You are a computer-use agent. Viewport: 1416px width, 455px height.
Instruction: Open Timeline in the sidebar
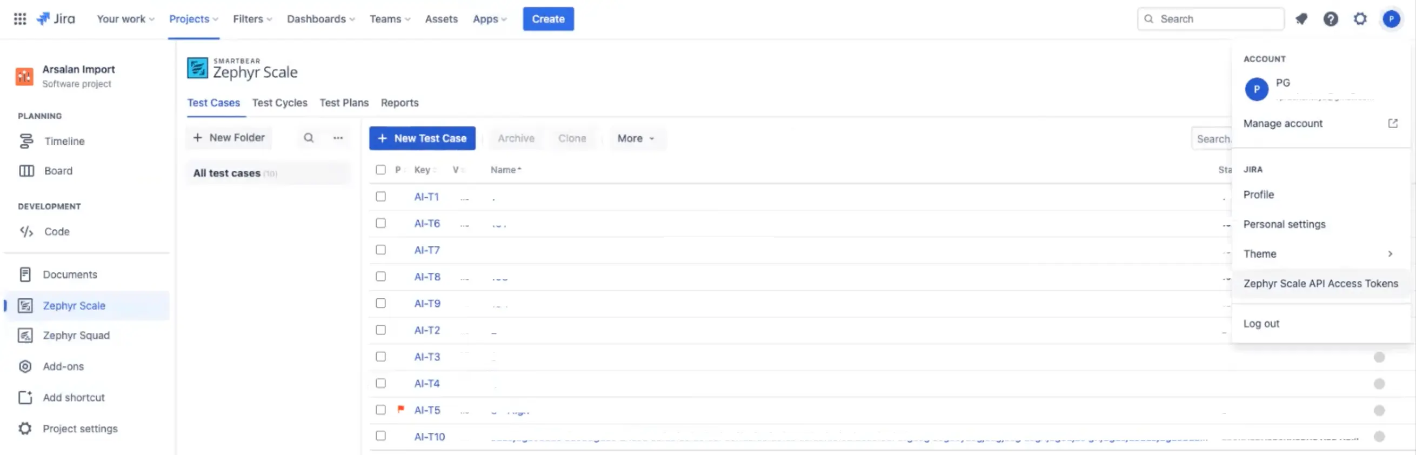[64, 141]
